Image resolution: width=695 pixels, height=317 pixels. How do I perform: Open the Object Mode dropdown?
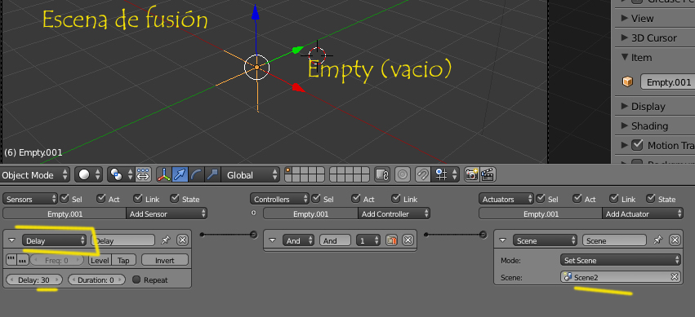click(35, 174)
